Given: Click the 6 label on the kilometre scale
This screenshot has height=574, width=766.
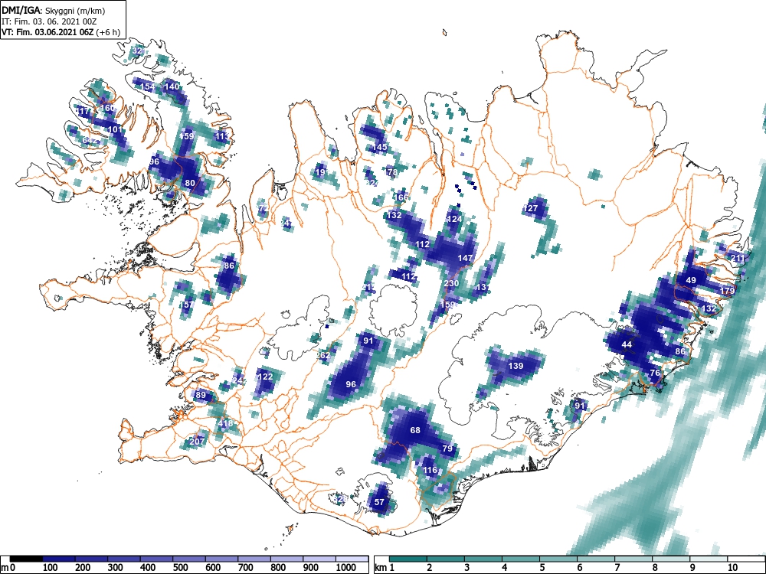Looking at the screenshot, I should (579, 568).
